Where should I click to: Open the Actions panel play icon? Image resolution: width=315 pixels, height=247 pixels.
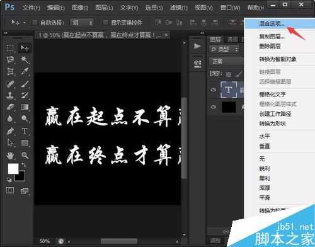197,46
